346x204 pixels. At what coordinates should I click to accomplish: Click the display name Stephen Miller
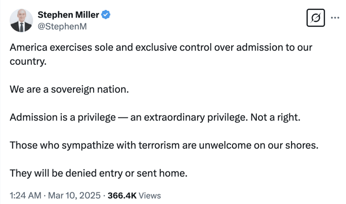tap(69, 15)
